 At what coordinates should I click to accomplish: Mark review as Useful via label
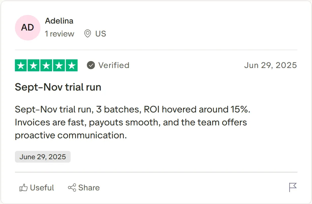click(x=42, y=188)
